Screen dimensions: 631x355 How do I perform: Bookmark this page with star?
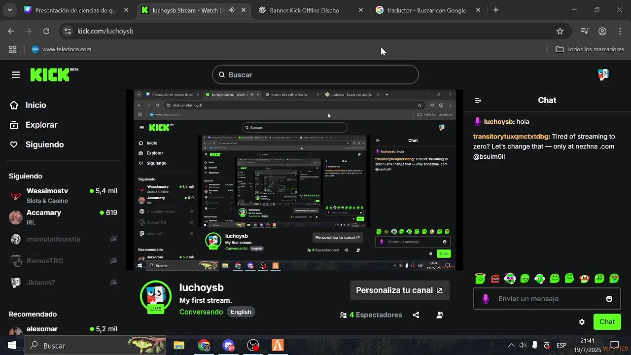tap(560, 31)
